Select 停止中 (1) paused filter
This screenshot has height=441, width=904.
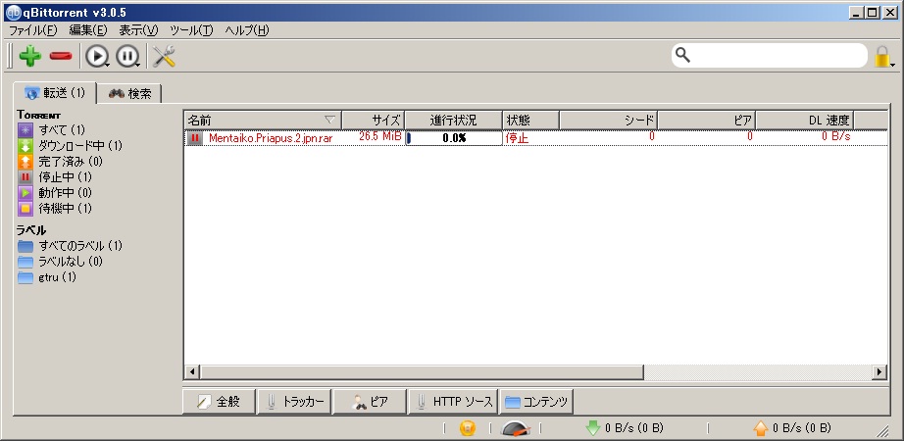64,177
